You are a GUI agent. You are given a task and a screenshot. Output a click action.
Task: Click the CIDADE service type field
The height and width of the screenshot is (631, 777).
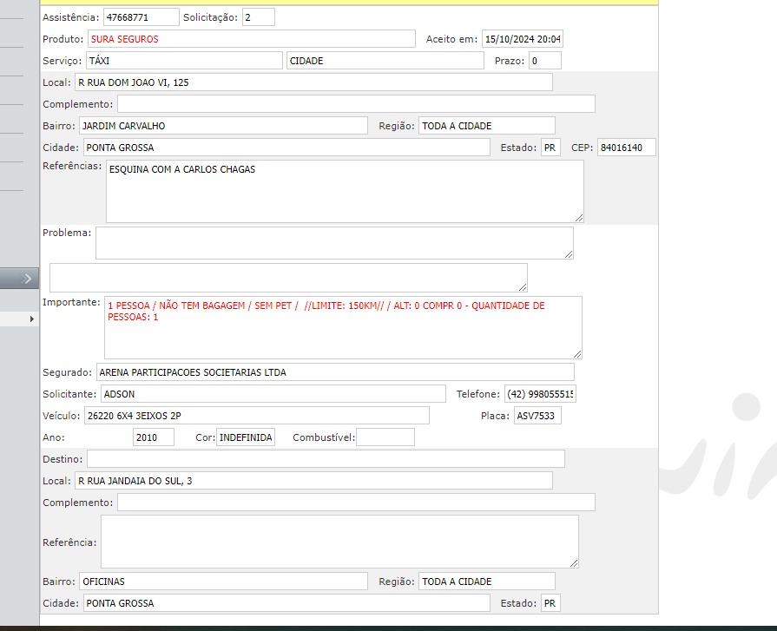pyautogui.click(x=385, y=61)
